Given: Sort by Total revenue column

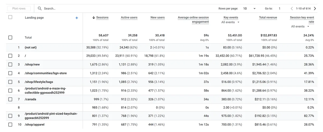Looking at the screenshot, I should [268, 17].
